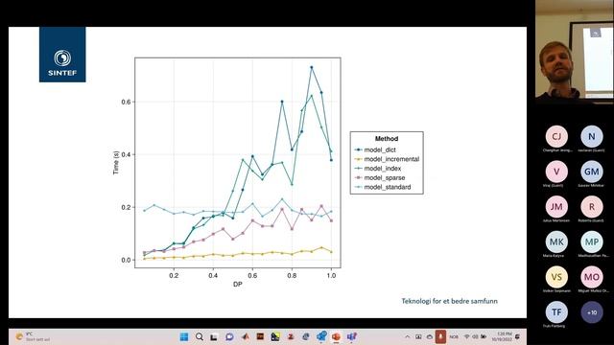This screenshot has height=345, width=614.
Task: Click the 'Time (s)' axis label
Action: coord(116,163)
